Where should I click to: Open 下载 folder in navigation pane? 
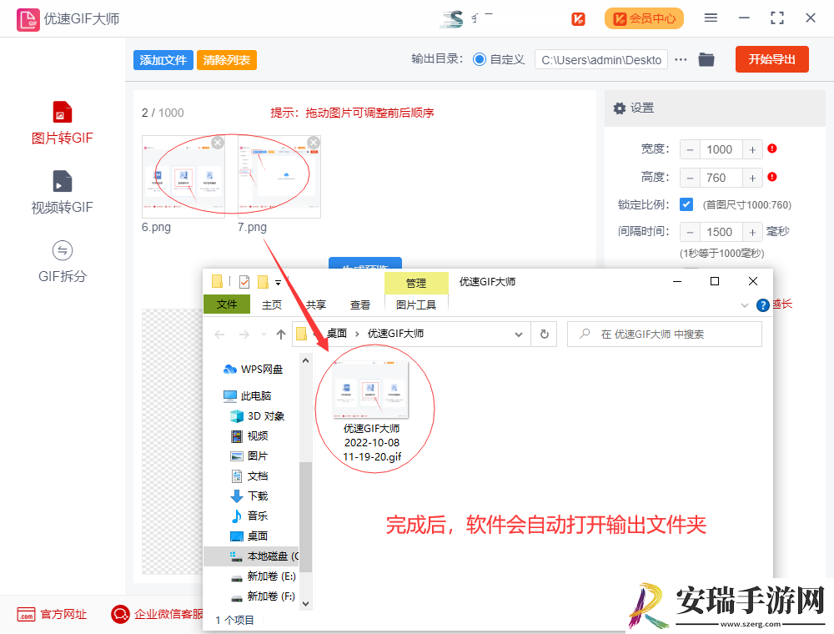(249, 496)
